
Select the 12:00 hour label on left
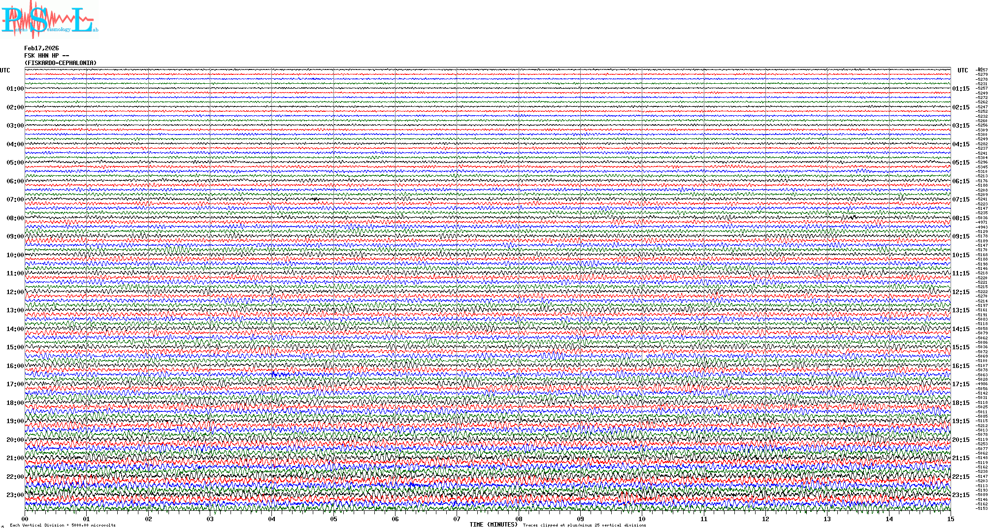click(15, 292)
